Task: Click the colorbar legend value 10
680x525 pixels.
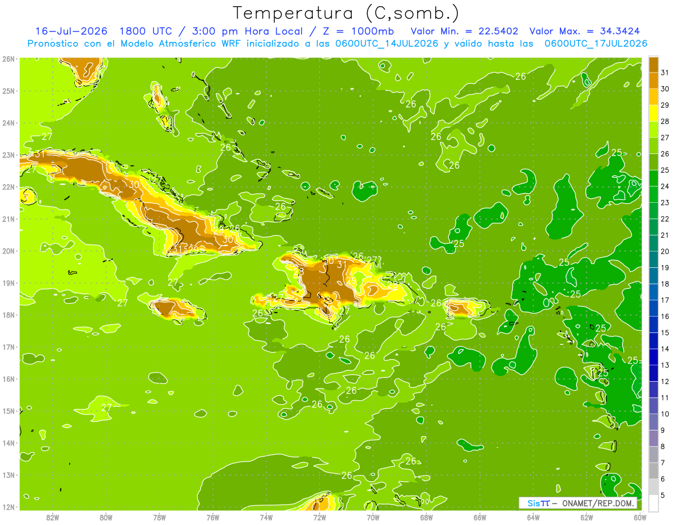Action: point(665,414)
